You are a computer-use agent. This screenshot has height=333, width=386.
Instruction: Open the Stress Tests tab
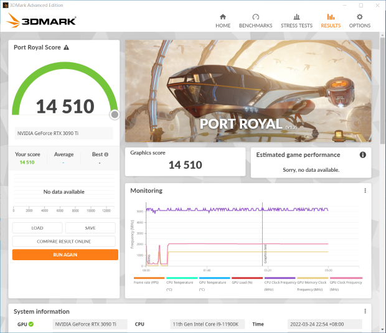296,21
